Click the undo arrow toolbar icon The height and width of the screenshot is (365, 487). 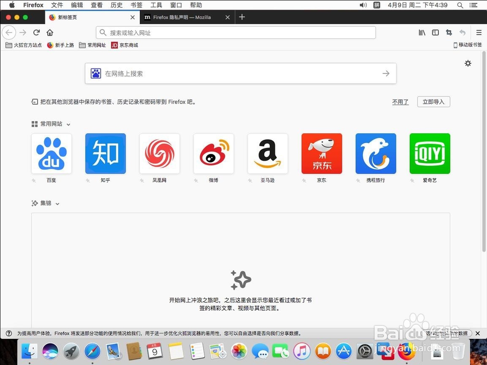(463, 32)
